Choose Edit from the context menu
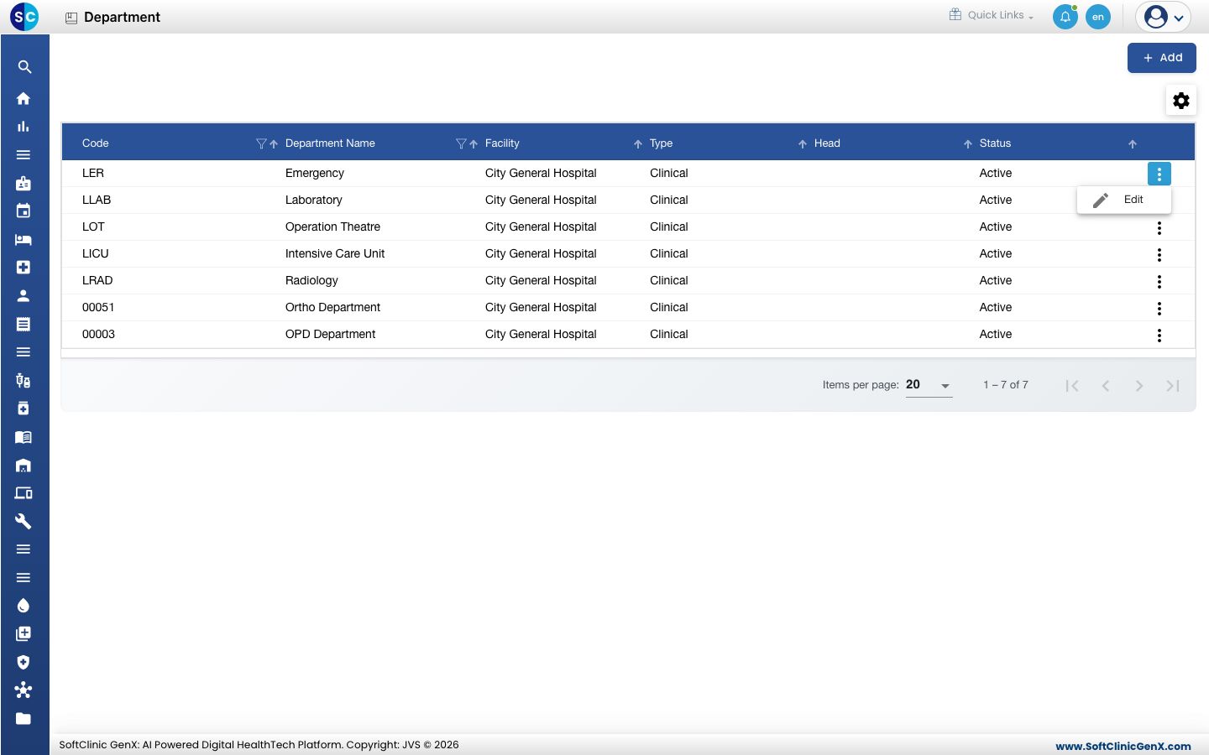Viewport: 1209px width, 755px height. (1124, 200)
